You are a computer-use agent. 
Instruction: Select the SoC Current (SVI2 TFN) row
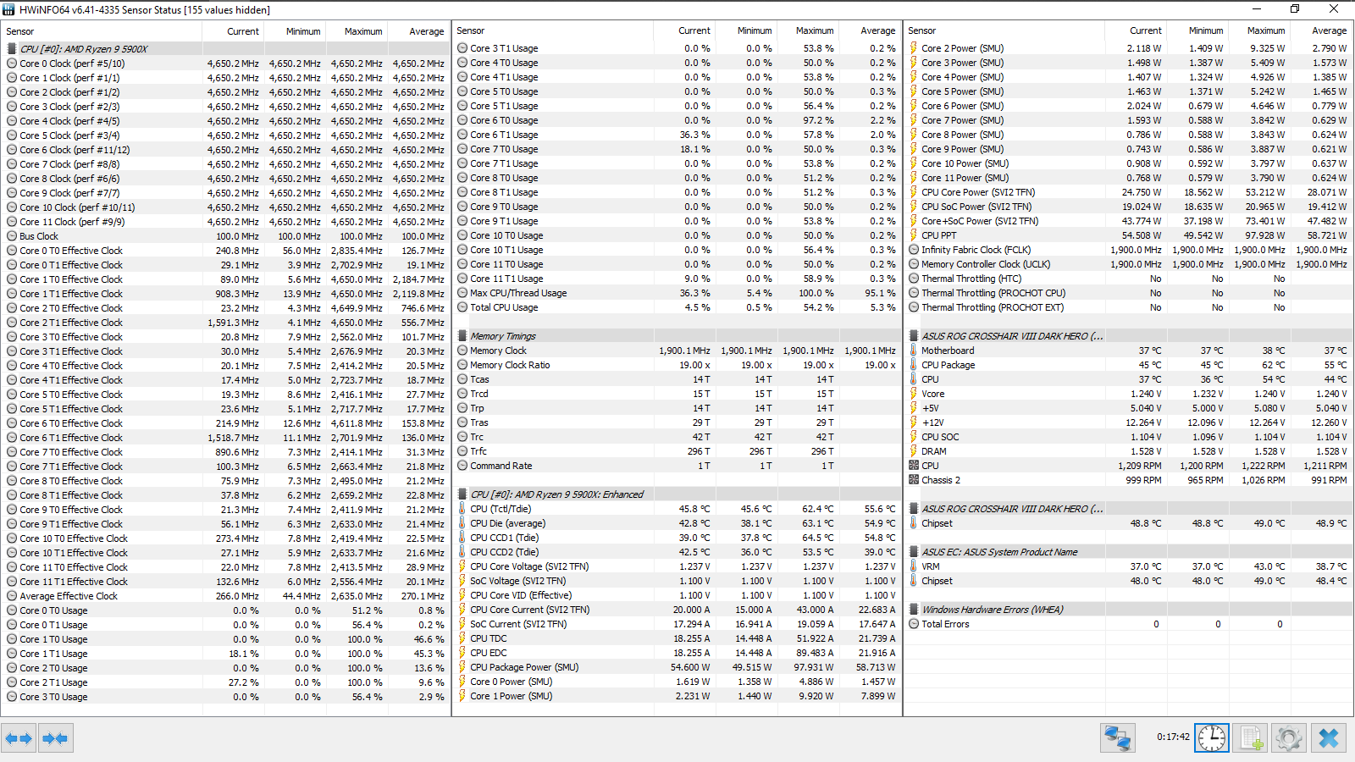point(676,624)
